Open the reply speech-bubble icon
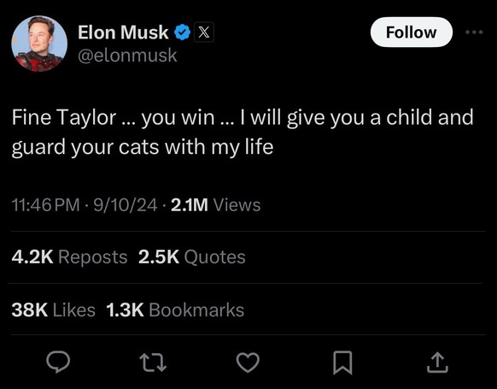 point(58,362)
